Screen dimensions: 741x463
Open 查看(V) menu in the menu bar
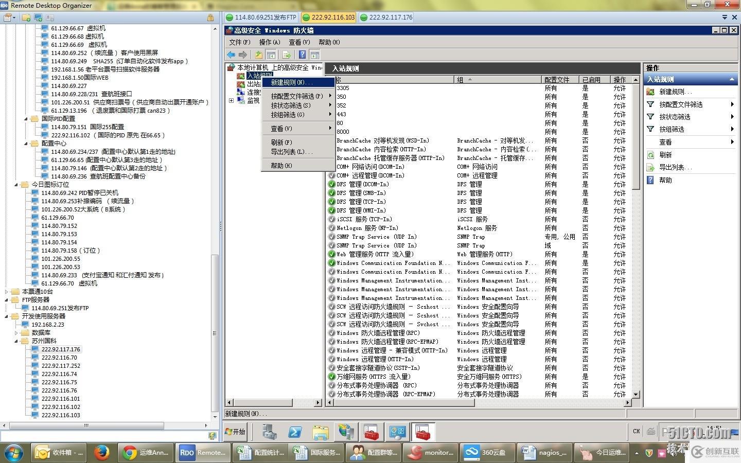coord(299,42)
